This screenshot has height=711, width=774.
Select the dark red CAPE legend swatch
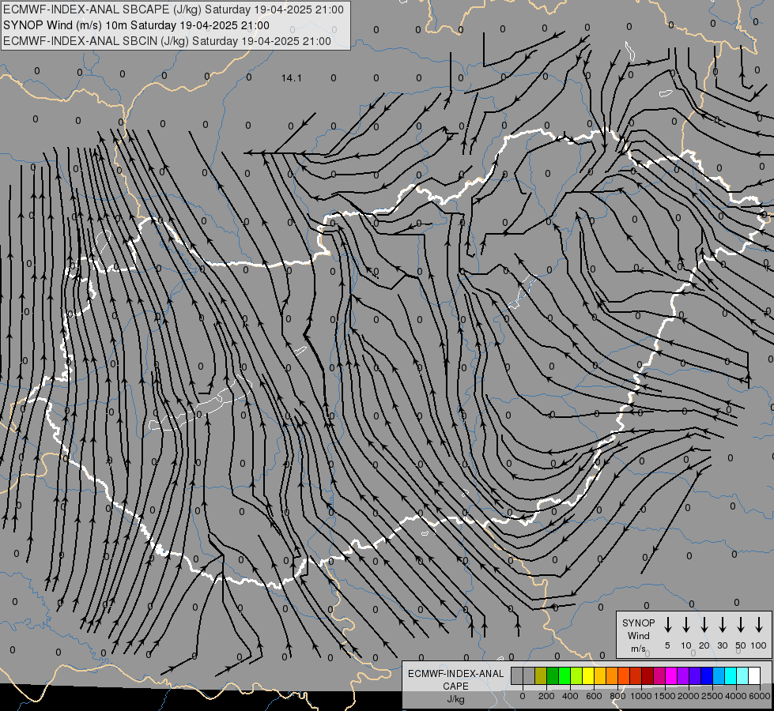pyautogui.click(x=648, y=675)
